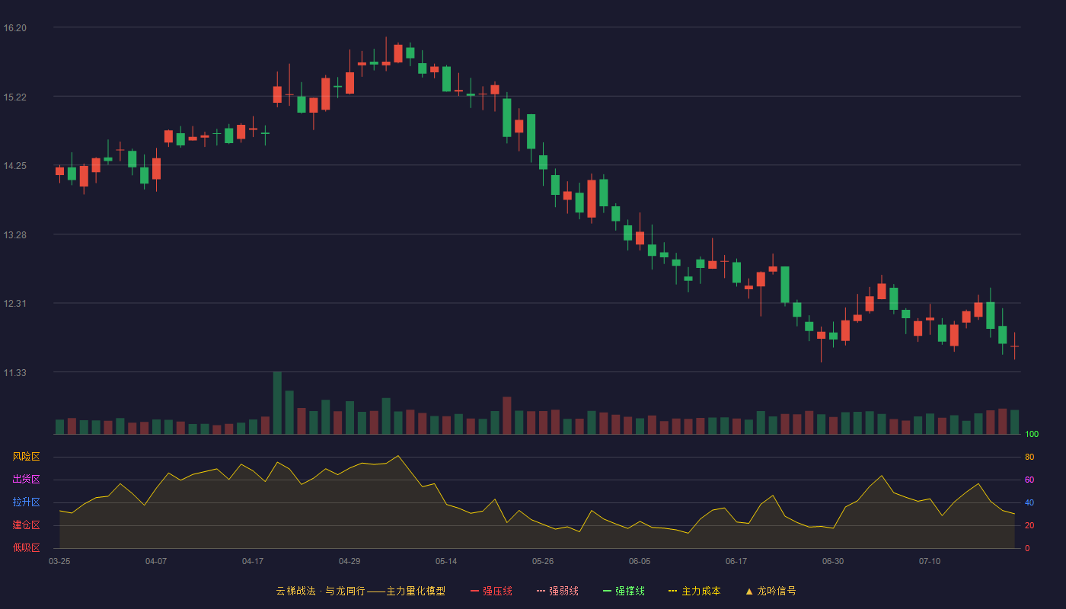1066x609 pixels.
Task: Click the 16.20 price axis label
Action: click(14, 28)
